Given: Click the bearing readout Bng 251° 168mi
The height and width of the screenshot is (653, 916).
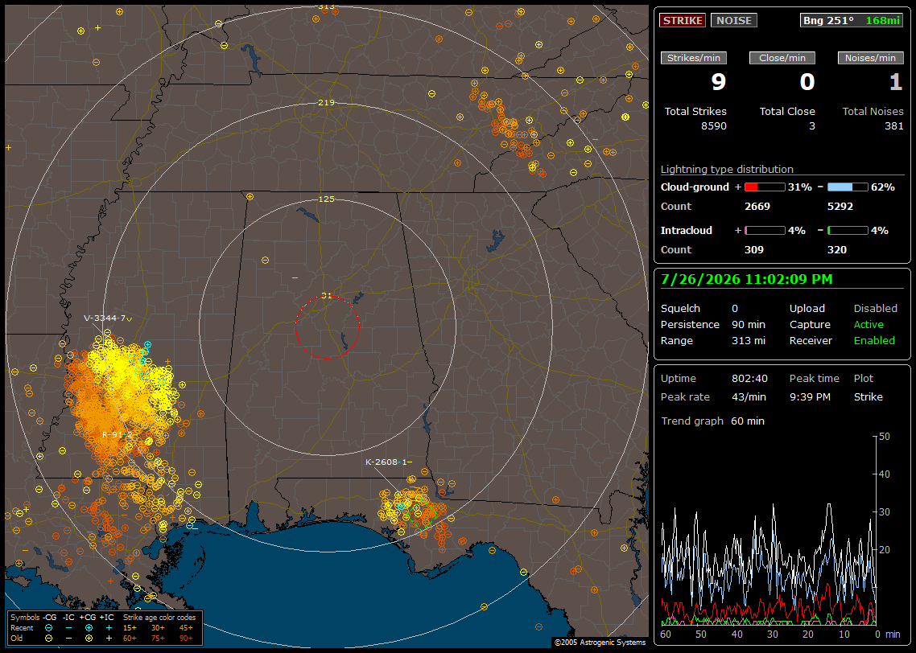Looking at the screenshot, I should point(851,20).
